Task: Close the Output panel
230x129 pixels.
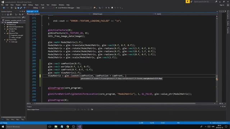Action: tap(225, 107)
